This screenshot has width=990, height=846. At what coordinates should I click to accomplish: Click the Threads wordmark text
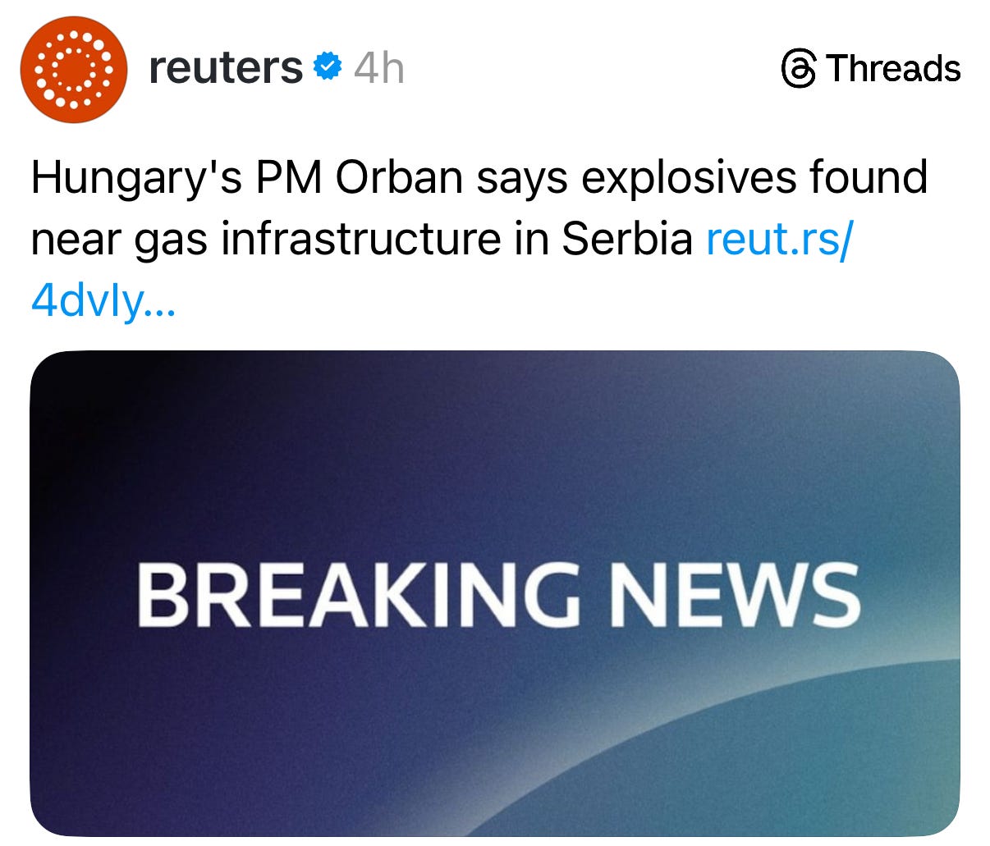click(893, 68)
